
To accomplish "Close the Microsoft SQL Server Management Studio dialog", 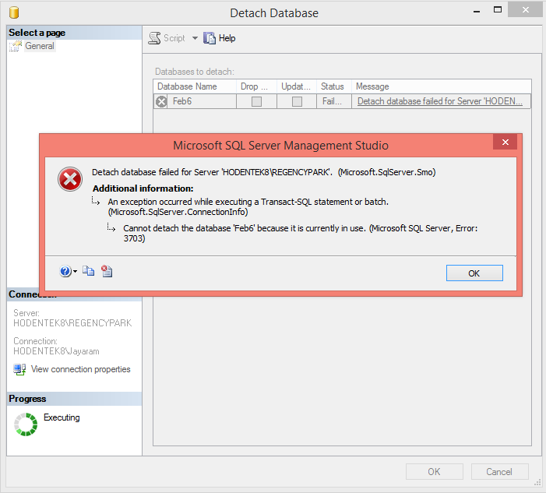I will pos(505,142).
